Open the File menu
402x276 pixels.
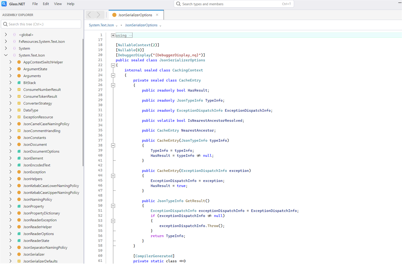click(x=35, y=4)
